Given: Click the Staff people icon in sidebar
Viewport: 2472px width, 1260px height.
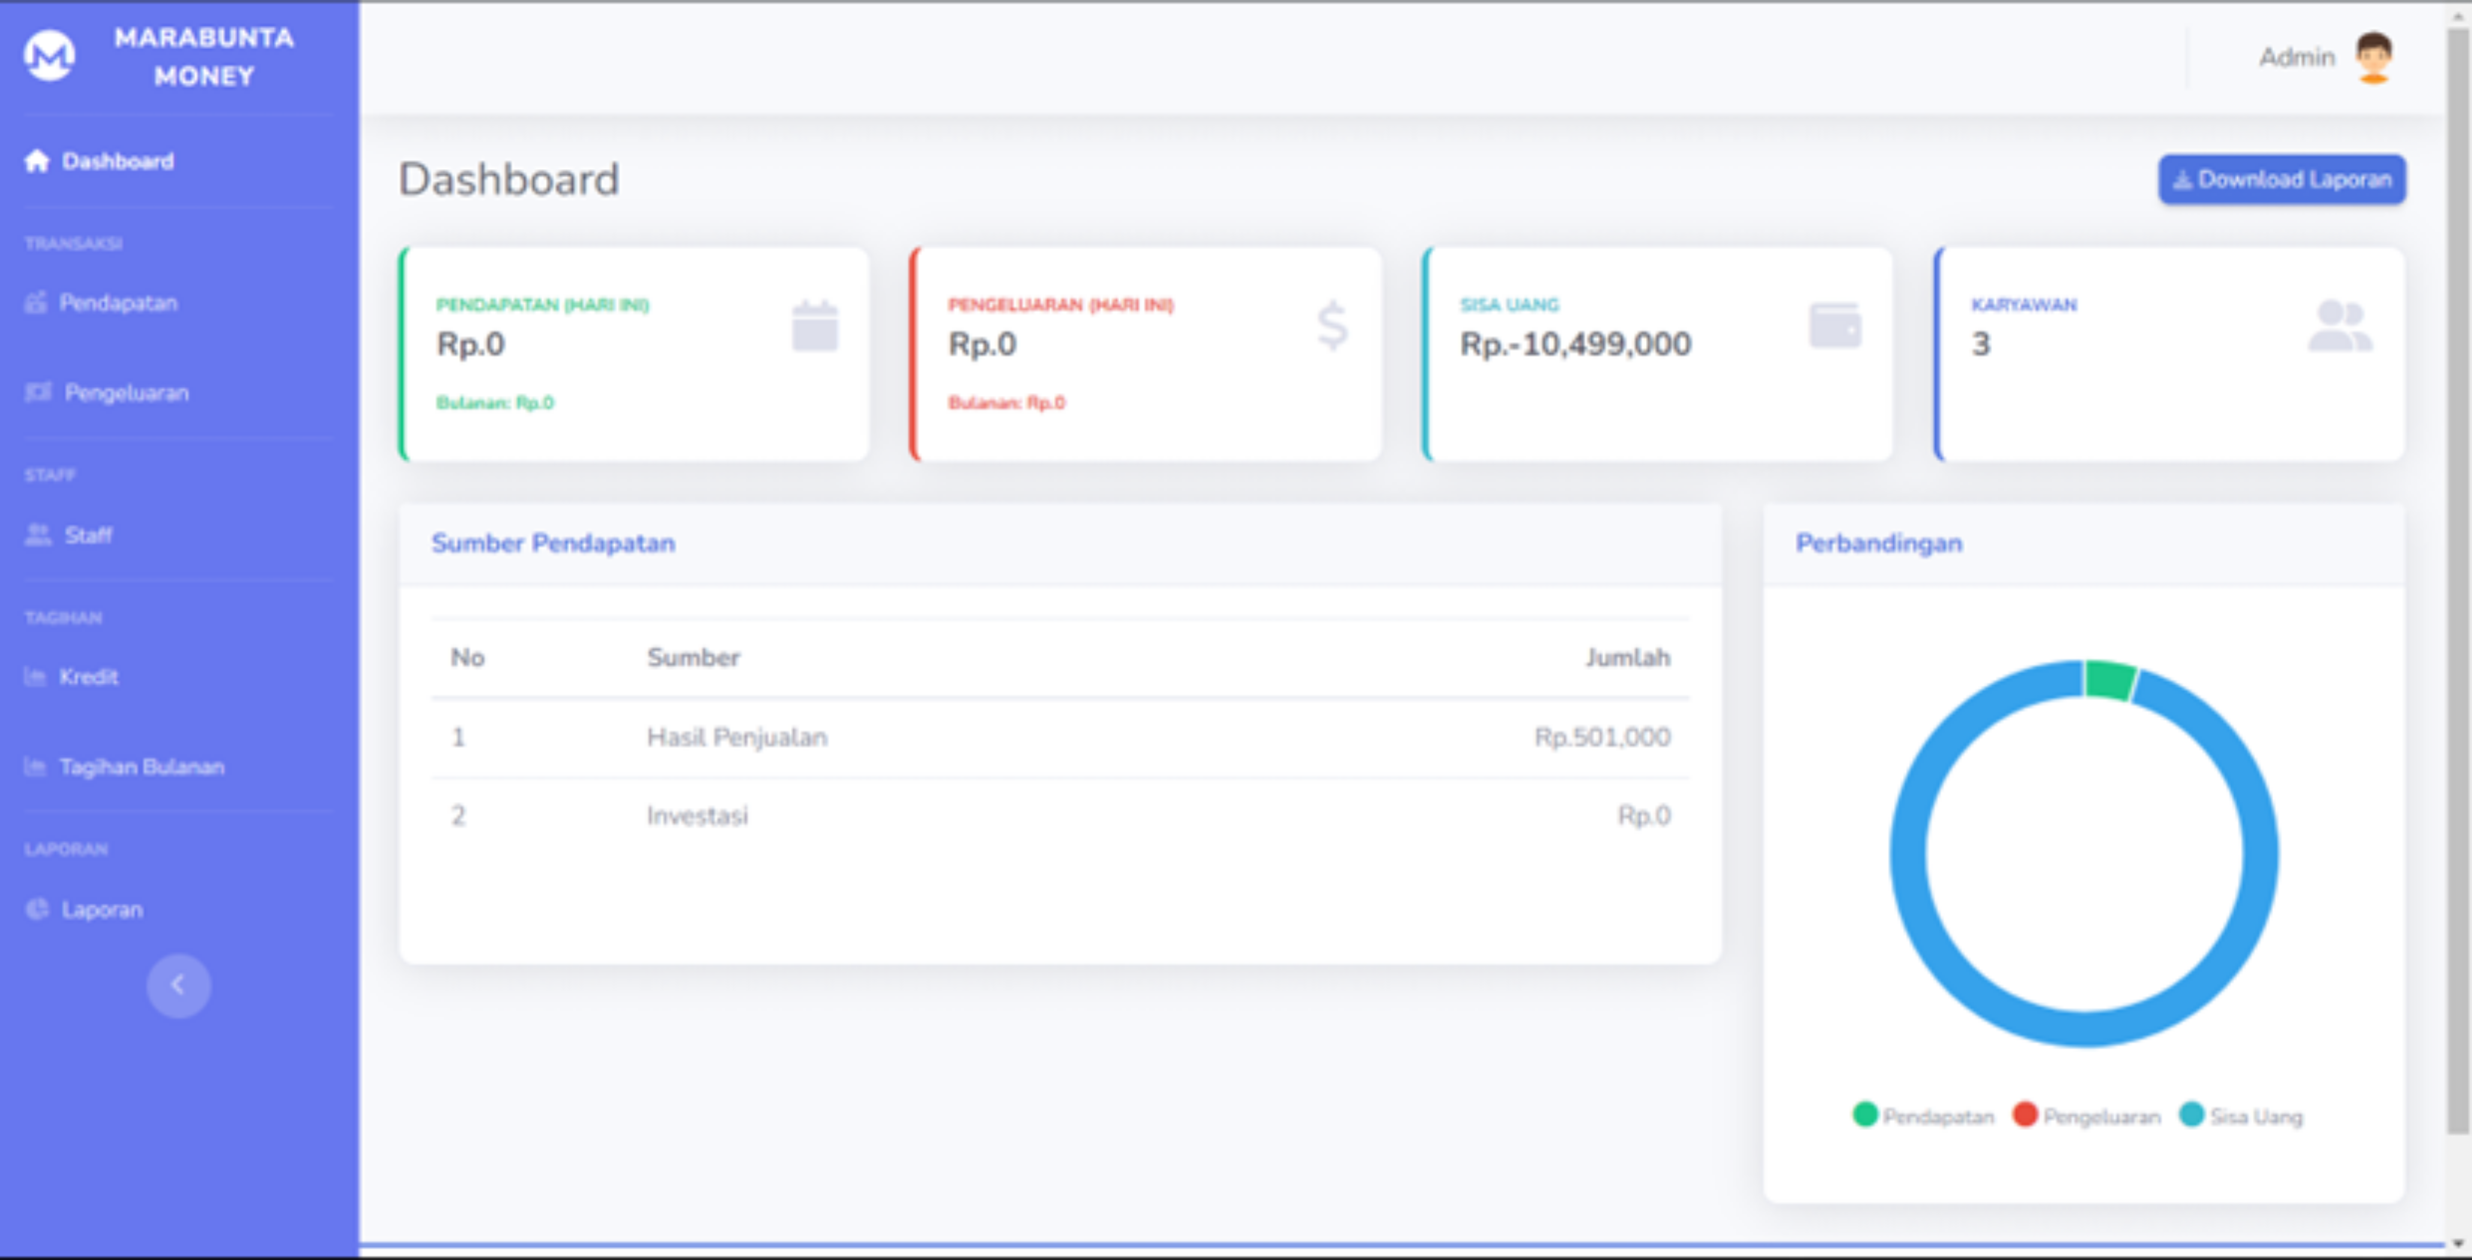Looking at the screenshot, I should point(37,535).
